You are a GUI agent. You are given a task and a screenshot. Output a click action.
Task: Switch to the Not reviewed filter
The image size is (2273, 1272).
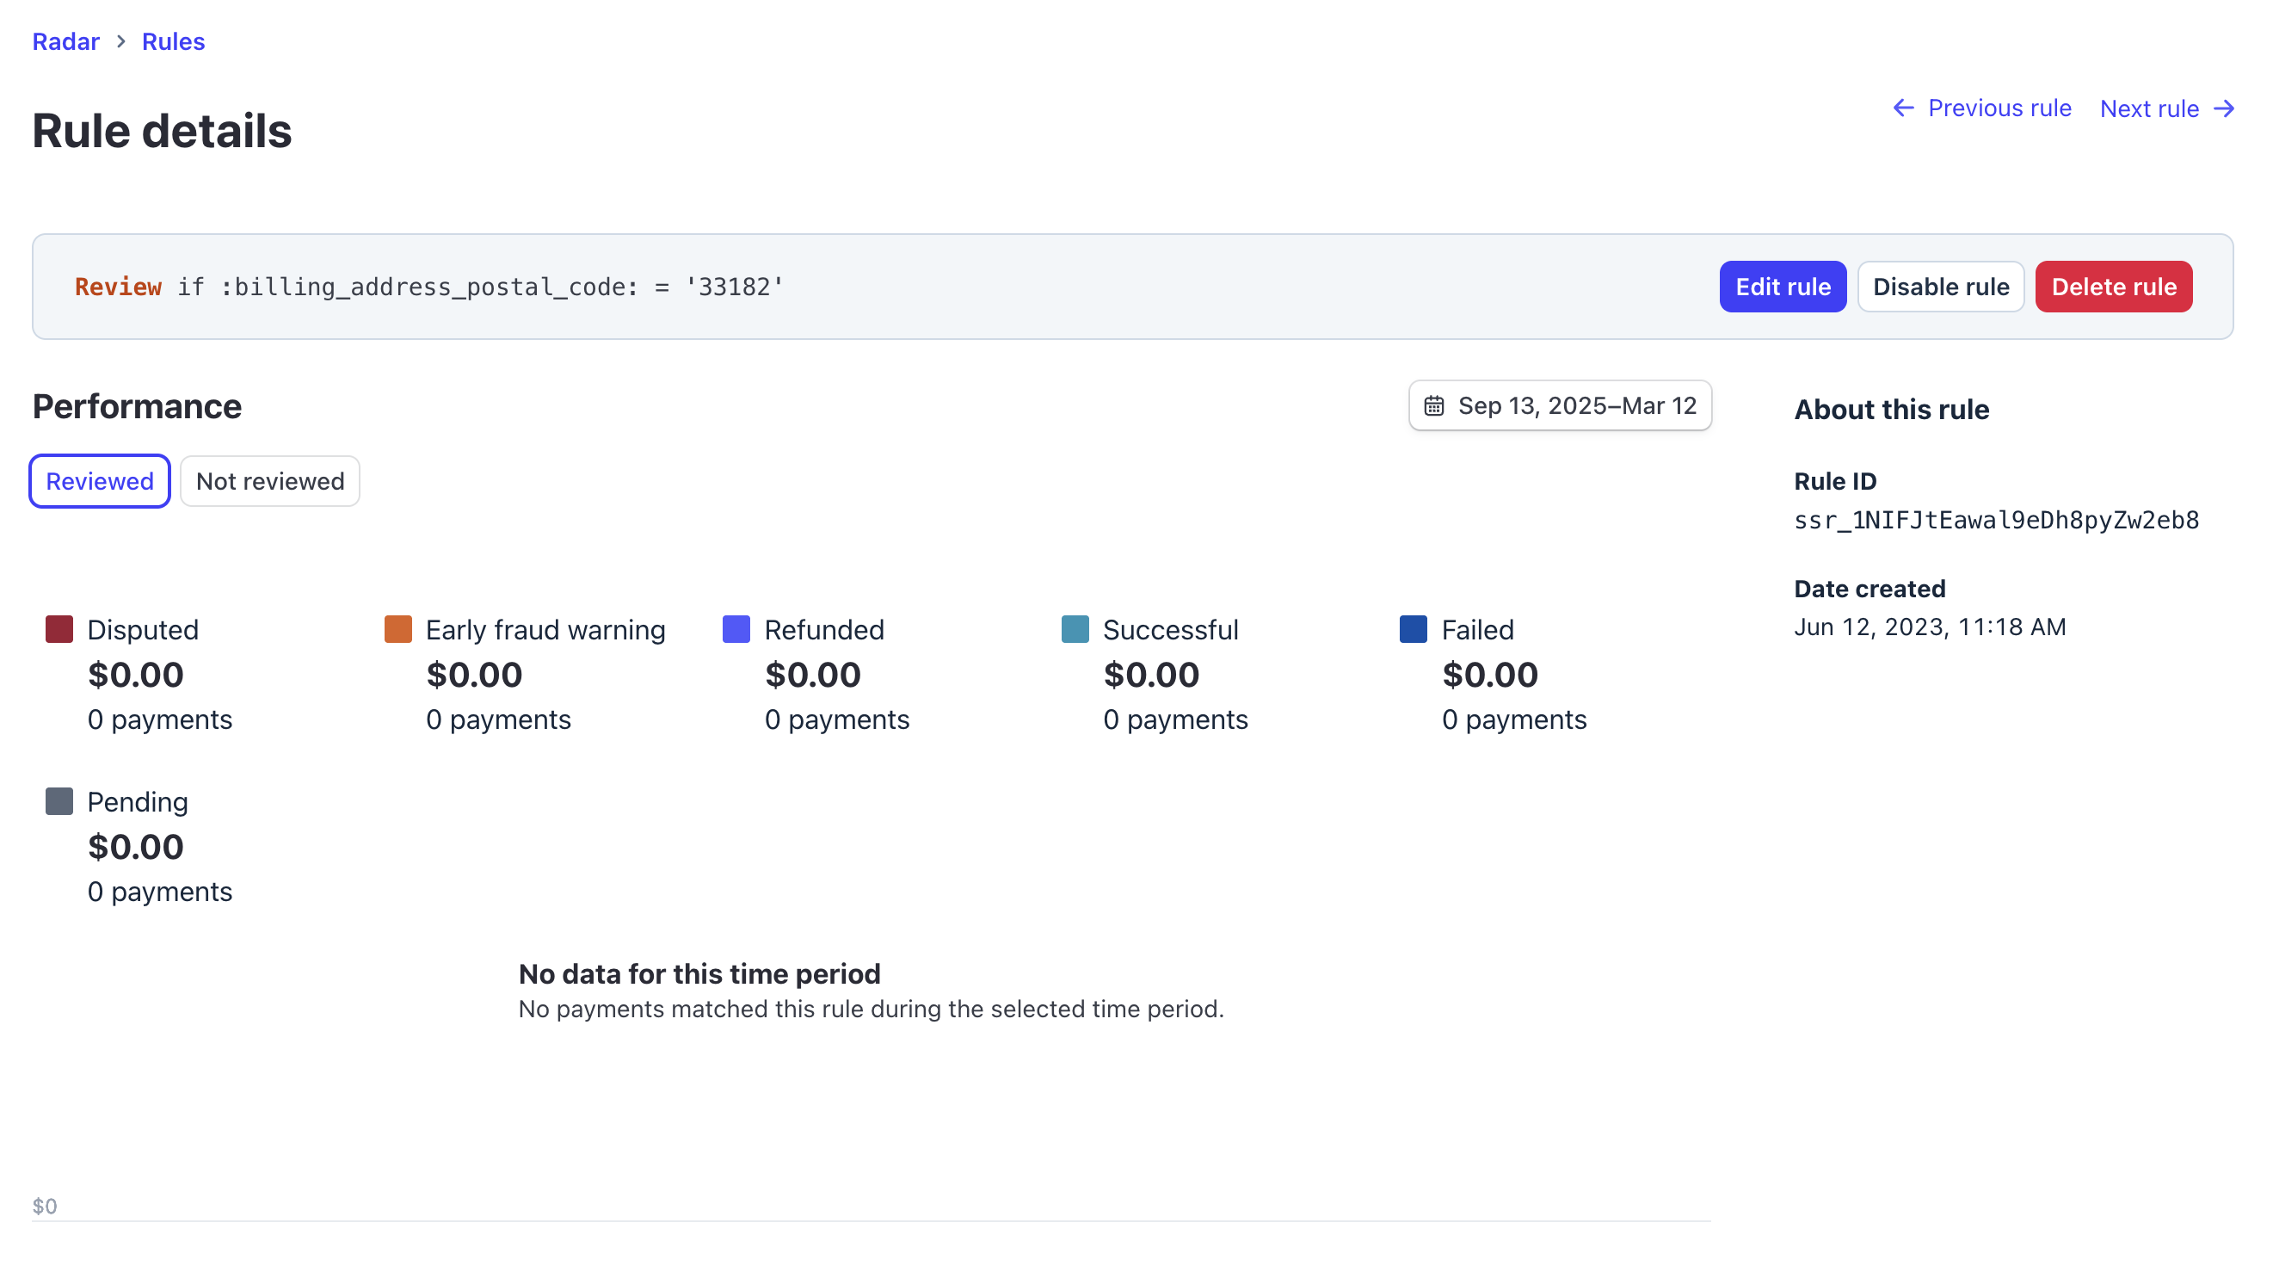click(269, 481)
